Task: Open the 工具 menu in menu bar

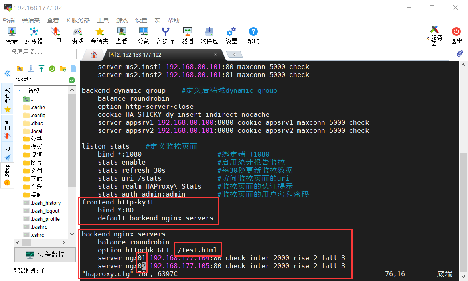Action: [x=103, y=20]
